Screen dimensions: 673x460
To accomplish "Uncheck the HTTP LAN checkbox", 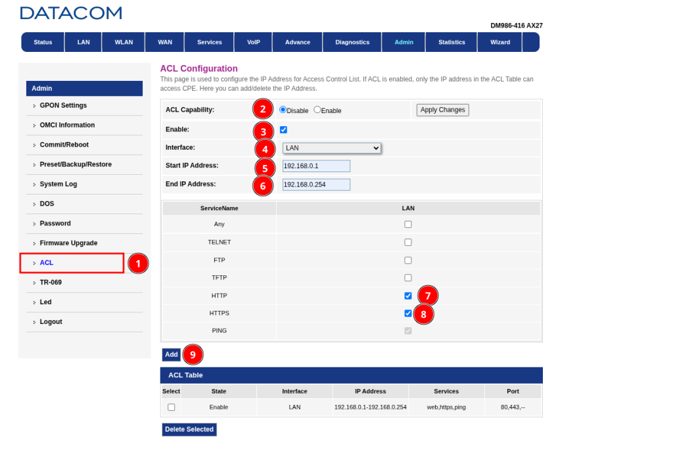I will coord(408,296).
